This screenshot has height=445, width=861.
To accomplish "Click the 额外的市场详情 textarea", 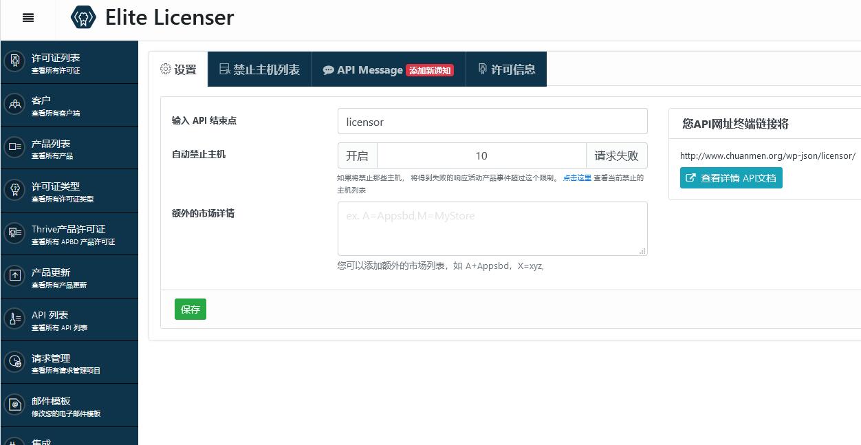I will [492, 228].
